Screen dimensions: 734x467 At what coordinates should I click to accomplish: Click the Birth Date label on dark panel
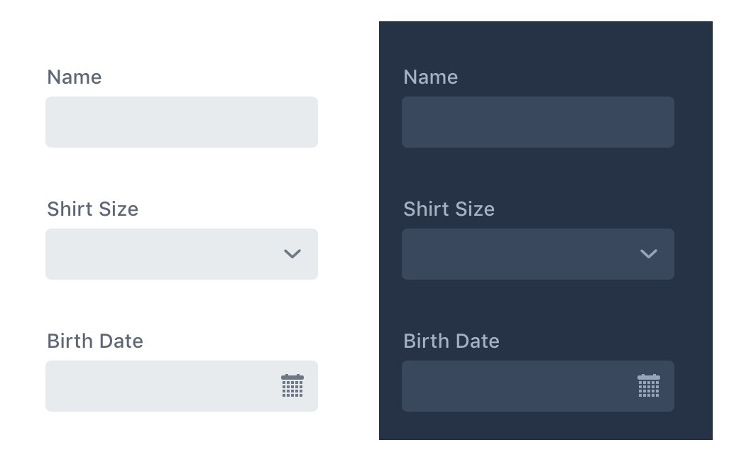click(451, 341)
